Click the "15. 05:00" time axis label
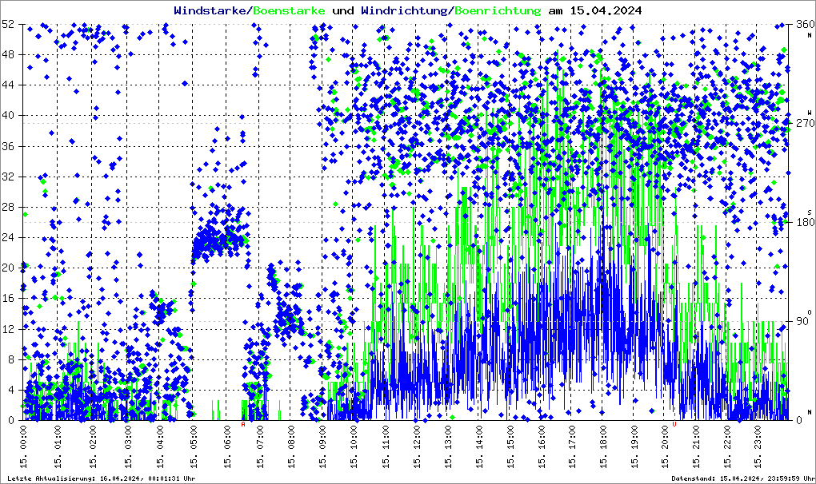This screenshot has height=484, width=816. pos(193,446)
